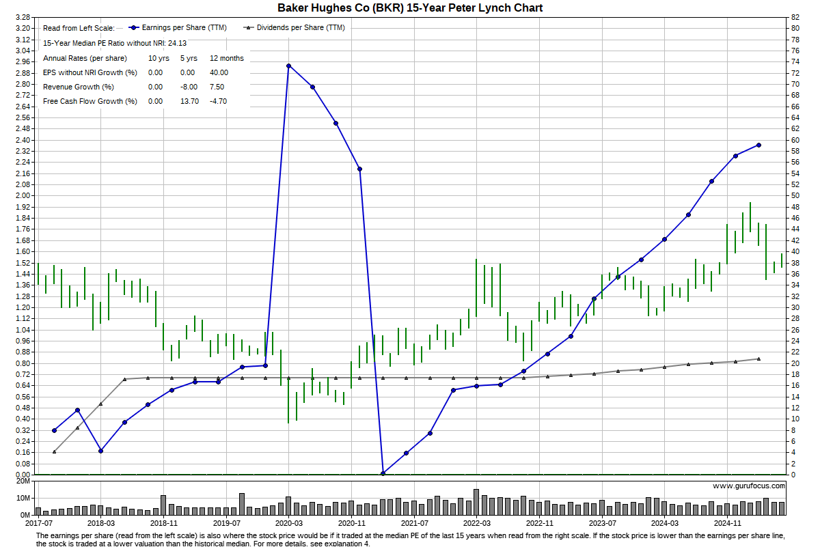Click the 2017-07 date label
The width and height of the screenshot is (820, 560).
point(38,522)
